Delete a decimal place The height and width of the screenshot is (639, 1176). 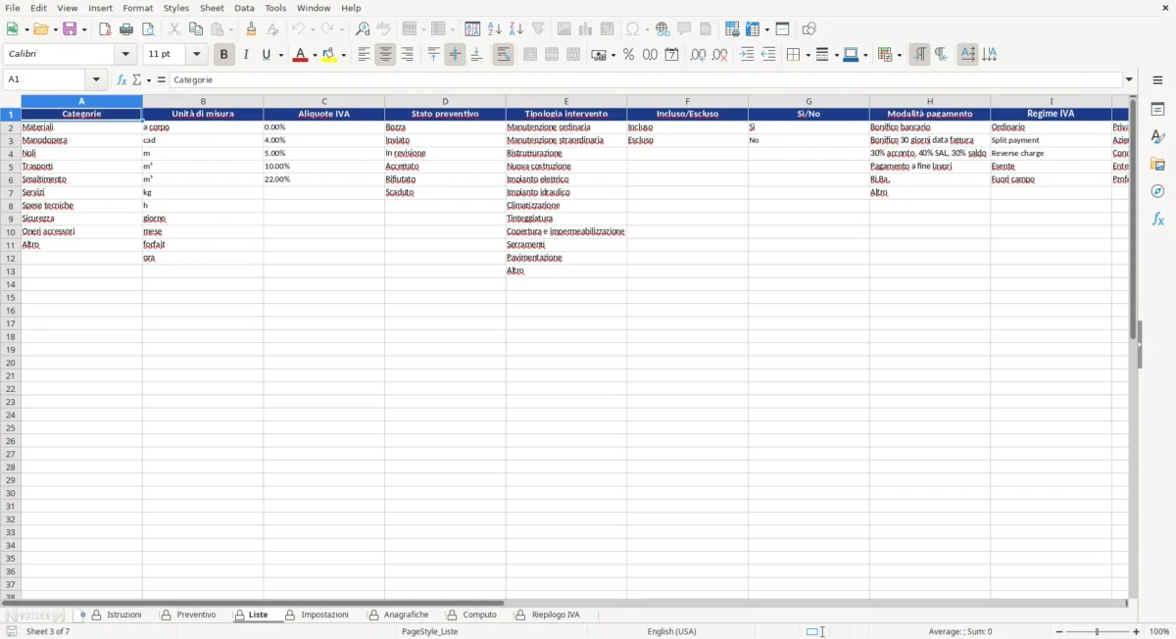(x=719, y=55)
